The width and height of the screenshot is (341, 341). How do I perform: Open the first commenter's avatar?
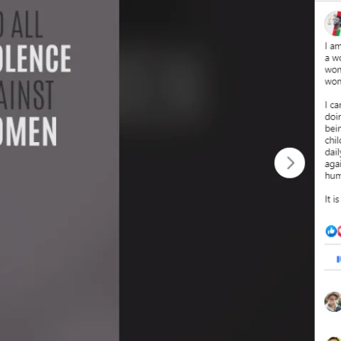point(332,302)
